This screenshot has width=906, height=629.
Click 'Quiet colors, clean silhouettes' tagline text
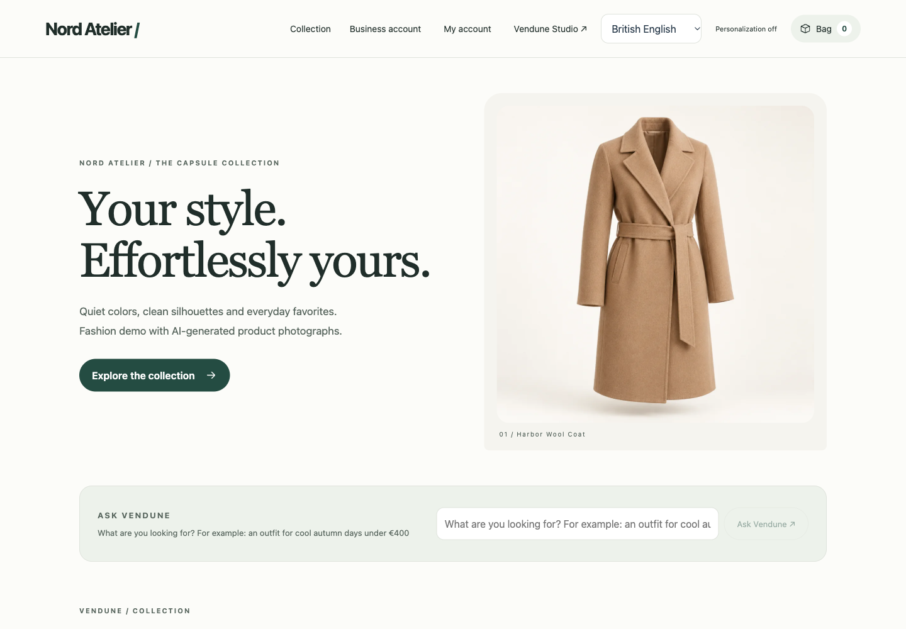point(208,311)
